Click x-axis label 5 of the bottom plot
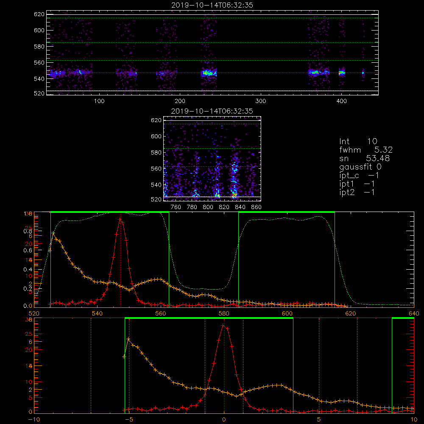424x424 pixels. pyautogui.click(x=319, y=420)
